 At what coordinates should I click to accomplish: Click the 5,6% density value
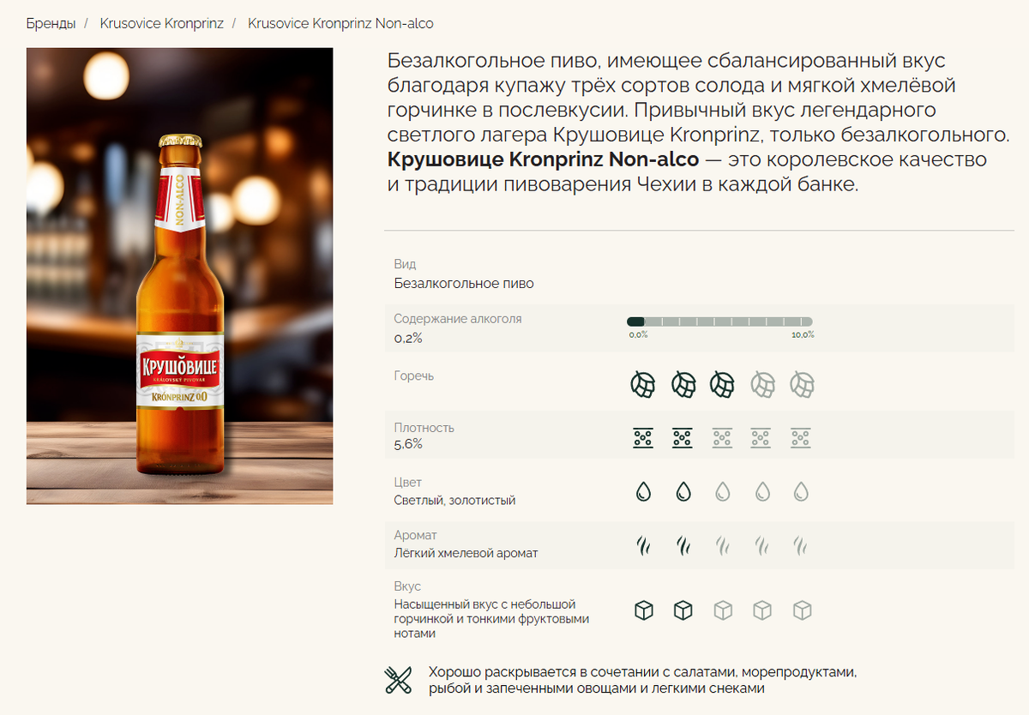pyautogui.click(x=408, y=444)
